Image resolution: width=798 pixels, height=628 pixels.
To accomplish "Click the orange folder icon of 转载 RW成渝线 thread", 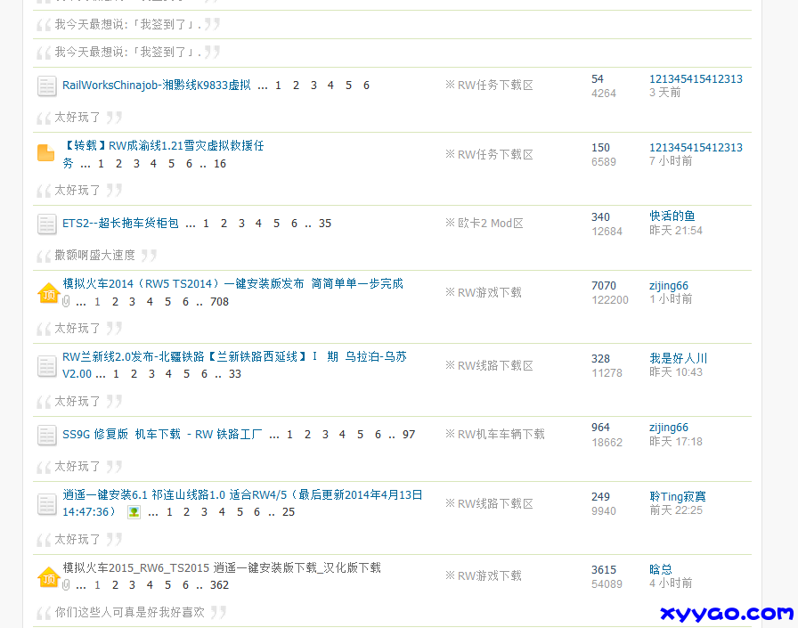I will [x=45, y=153].
